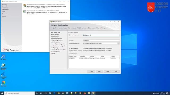
Task: Click the upgrade SQL Server icon
Action: click(25, 11)
